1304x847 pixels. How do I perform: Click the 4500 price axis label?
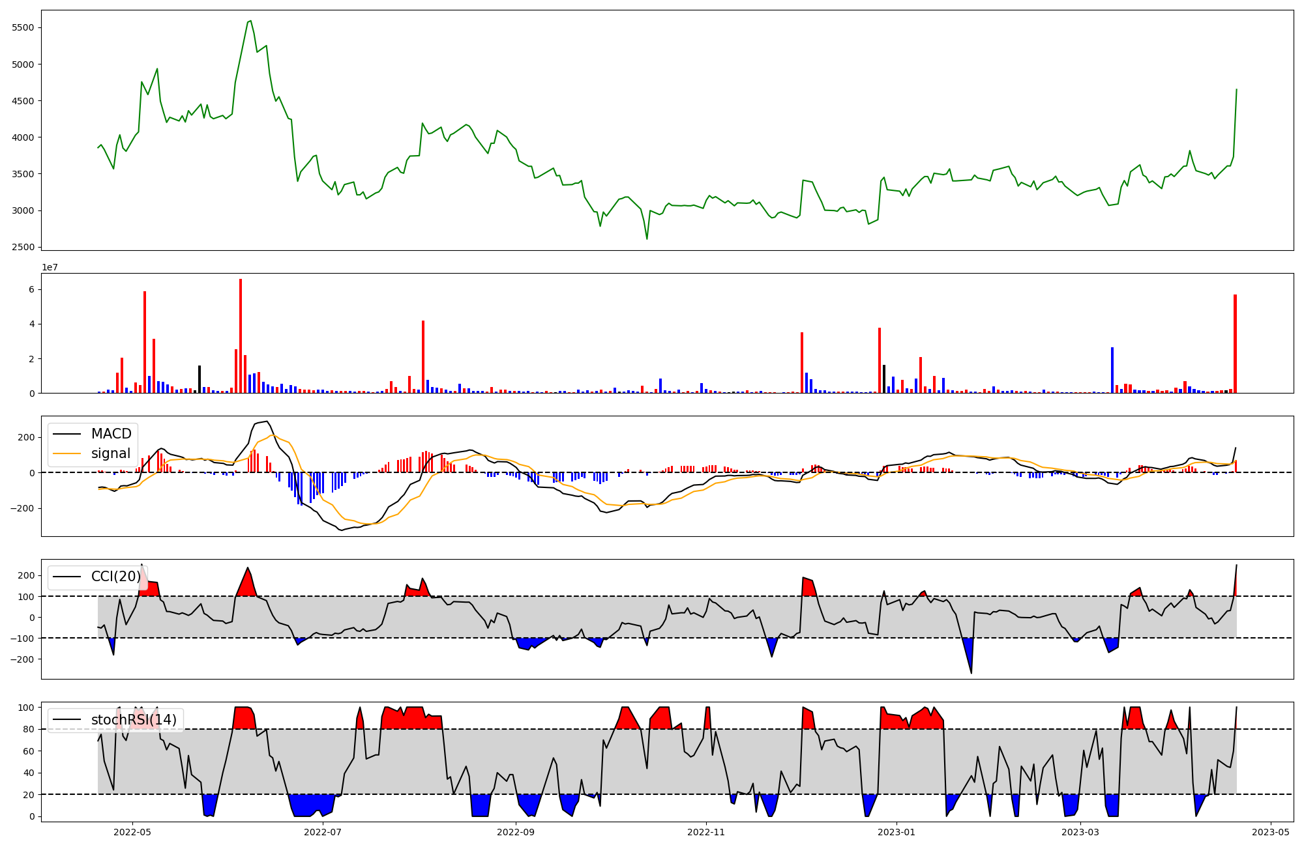(x=23, y=101)
